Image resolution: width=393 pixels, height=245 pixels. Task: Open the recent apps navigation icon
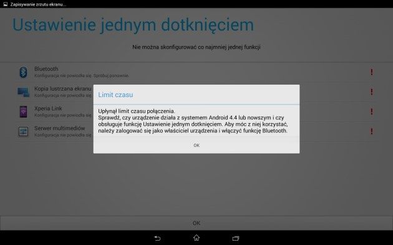coord(236,238)
